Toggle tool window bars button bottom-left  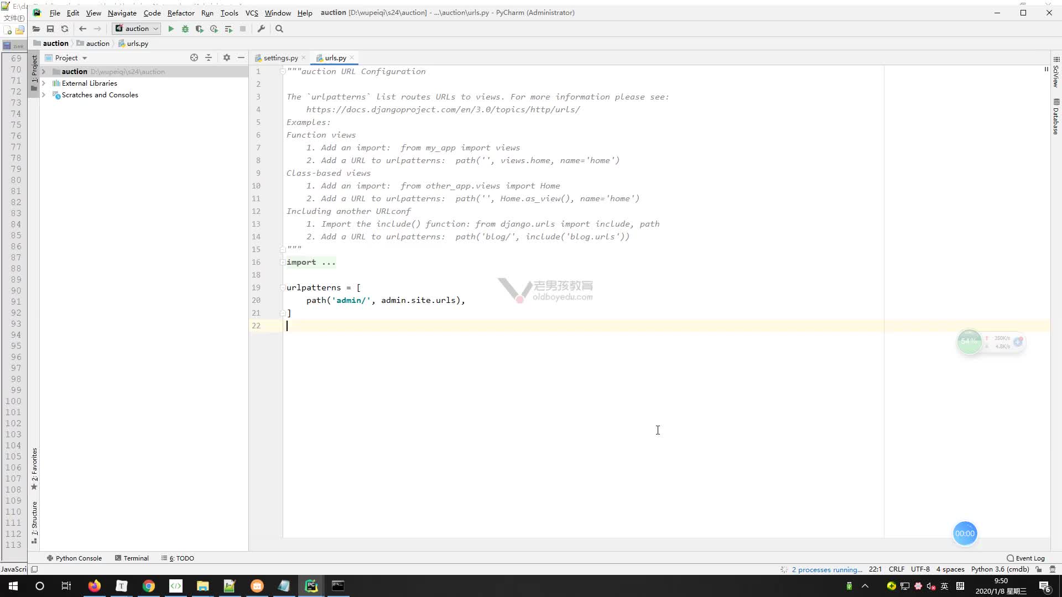click(34, 569)
